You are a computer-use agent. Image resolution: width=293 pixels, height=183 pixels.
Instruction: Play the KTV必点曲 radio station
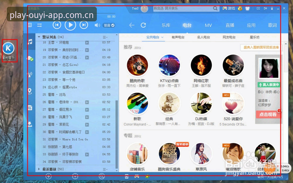click(169, 65)
